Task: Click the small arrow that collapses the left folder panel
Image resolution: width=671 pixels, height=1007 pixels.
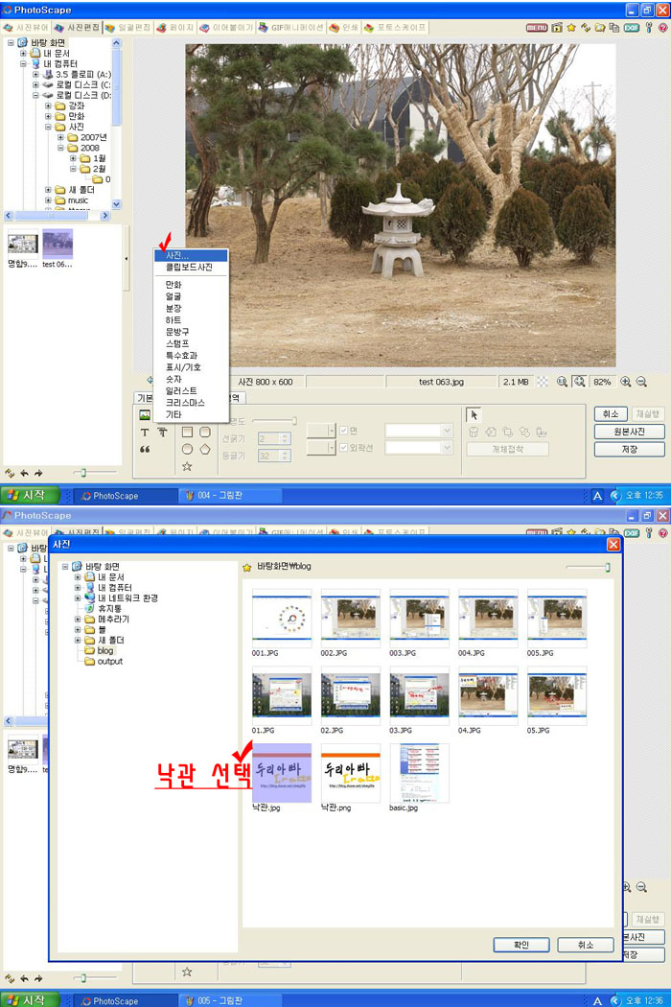Action: pos(126,259)
